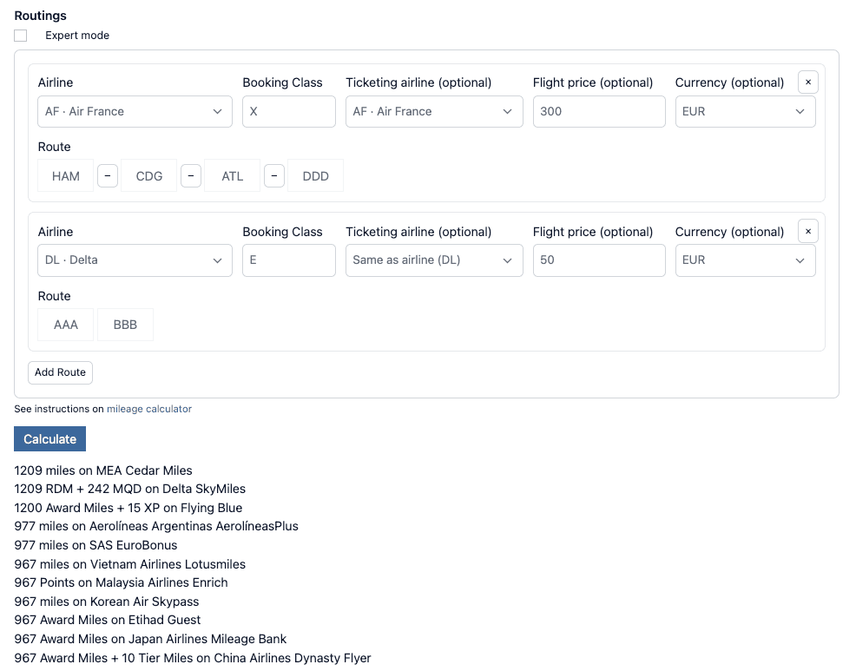Select result '1209 RDM + 242 MQD on Delta SkyMiles'
Viewport: 856px width, 671px height.
click(x=130, y=490)
